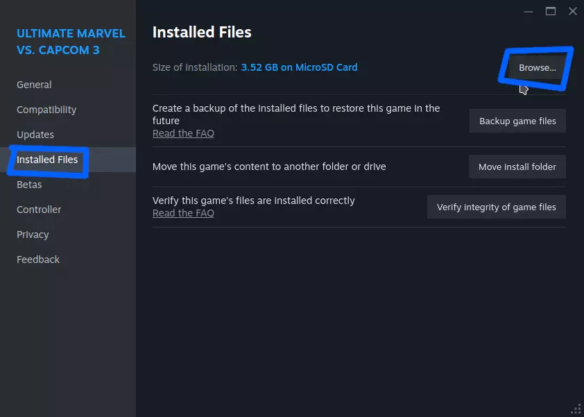Go to the Updates tab

point(35,135)
